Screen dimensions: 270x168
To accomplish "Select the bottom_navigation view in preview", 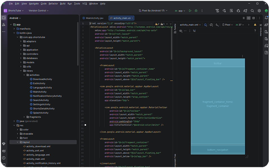I will [218, 150].
